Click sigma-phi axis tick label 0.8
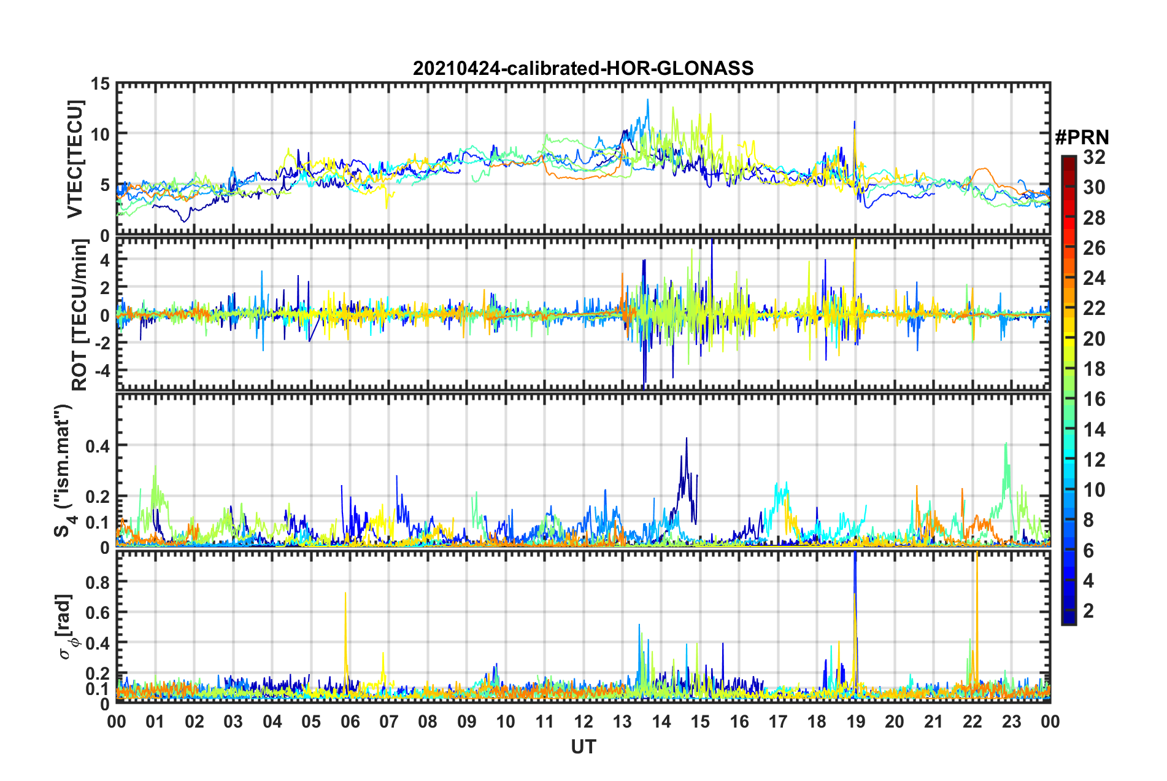The height and width of the screenshot is (781, 1167). pyautogui.click(x=98, y=582)
